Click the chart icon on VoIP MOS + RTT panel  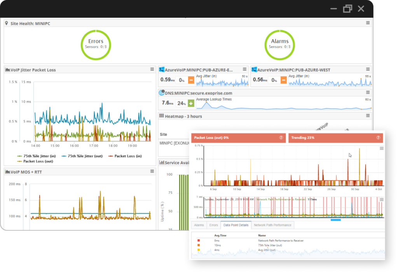point(8,172)
